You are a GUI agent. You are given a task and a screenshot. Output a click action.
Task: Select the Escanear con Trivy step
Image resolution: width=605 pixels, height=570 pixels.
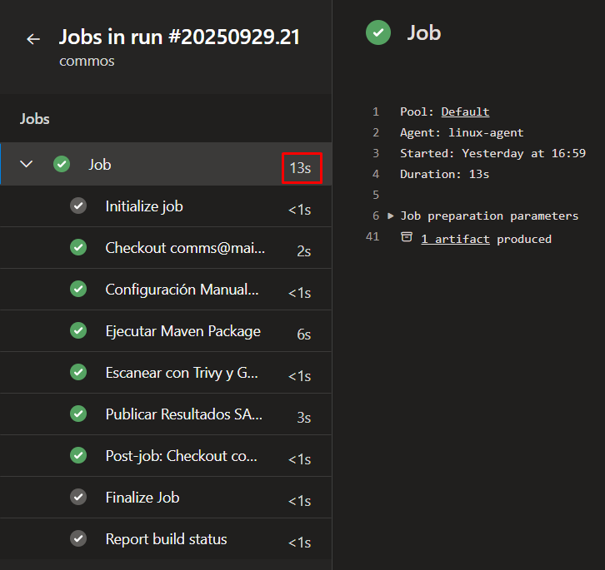pyautogui.click(x=182, y=373)
